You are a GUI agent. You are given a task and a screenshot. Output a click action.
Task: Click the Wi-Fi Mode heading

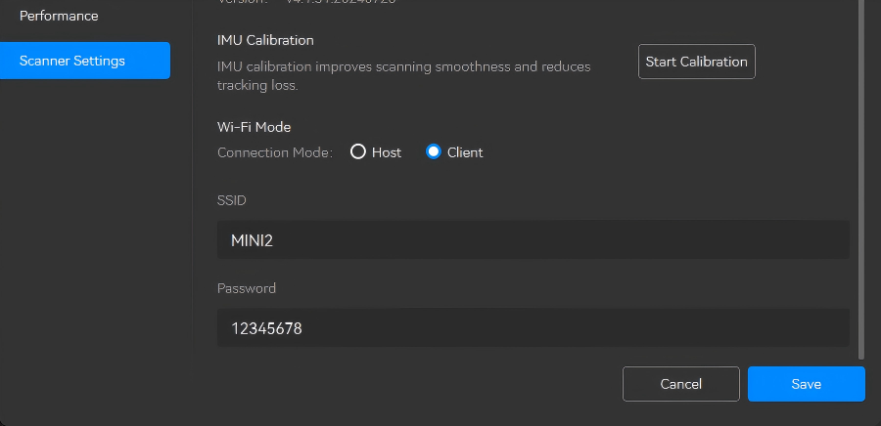coord(254,127)
